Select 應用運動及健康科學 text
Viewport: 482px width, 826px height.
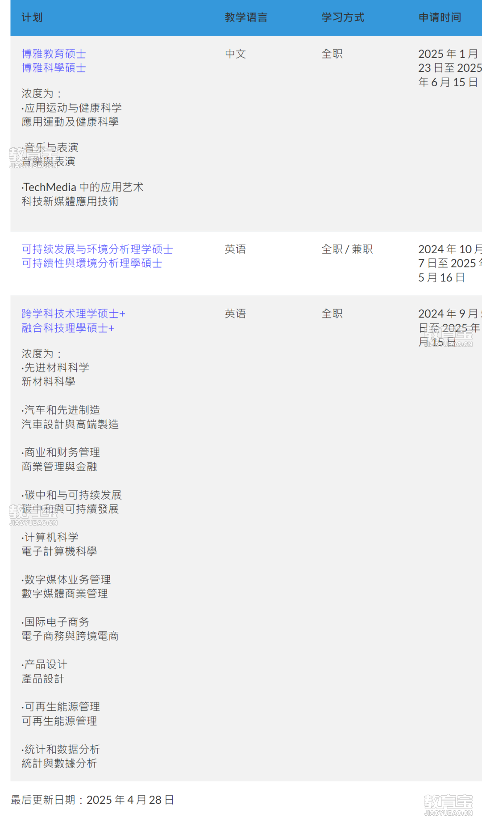tap(70, 122)
